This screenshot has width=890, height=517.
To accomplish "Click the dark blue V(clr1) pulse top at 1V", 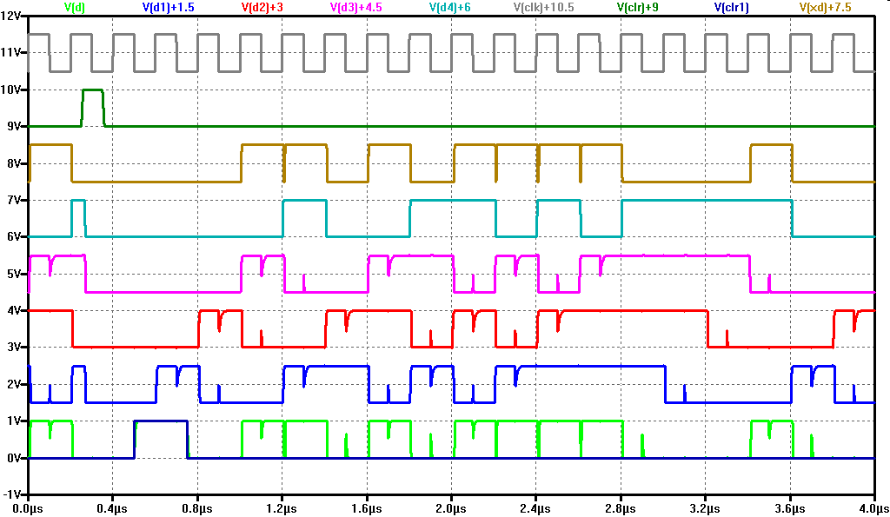I will point(161,421).
